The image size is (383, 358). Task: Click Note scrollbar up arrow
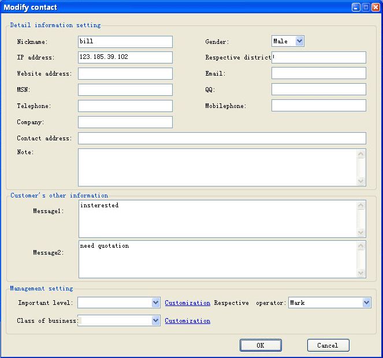point(361,154)
